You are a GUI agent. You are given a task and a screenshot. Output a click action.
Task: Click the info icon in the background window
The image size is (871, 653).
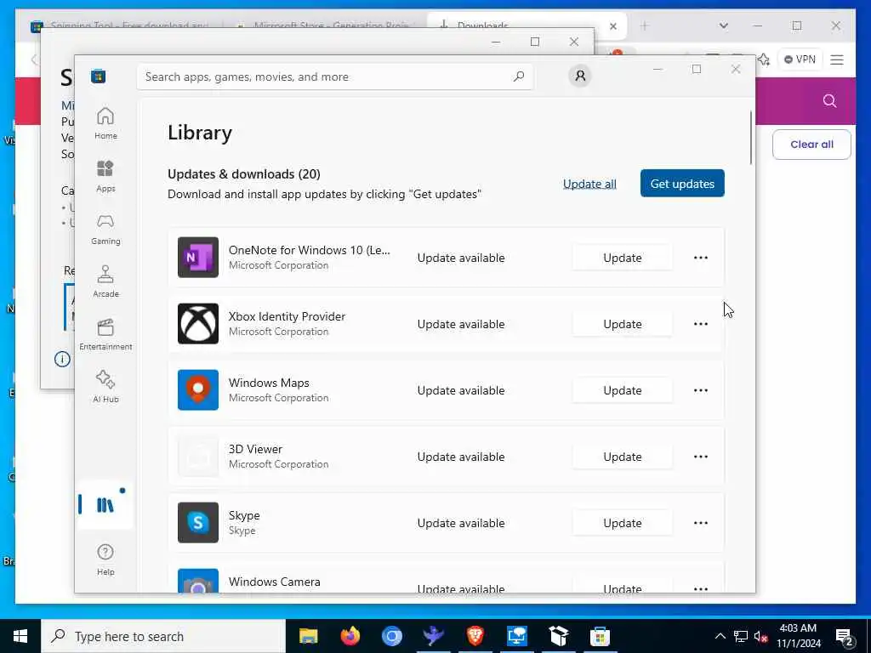point(62,359)
